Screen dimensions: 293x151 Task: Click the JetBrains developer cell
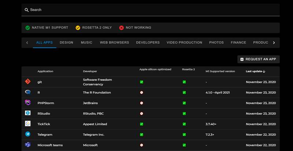90,103
